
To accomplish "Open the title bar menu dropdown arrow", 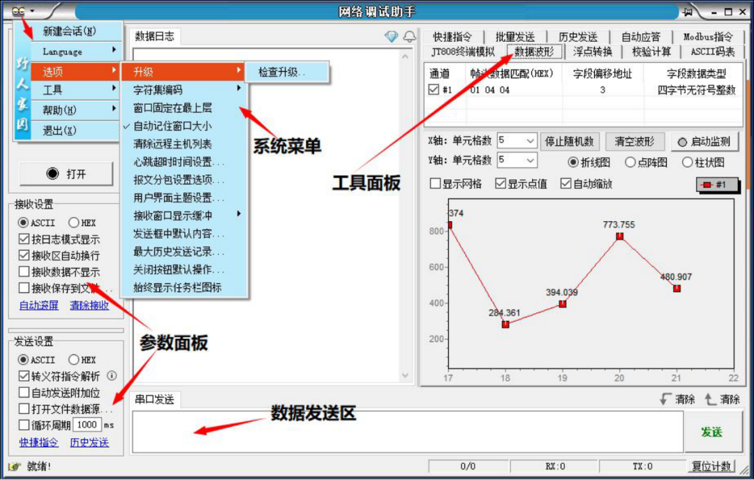I will coord(32,11).
